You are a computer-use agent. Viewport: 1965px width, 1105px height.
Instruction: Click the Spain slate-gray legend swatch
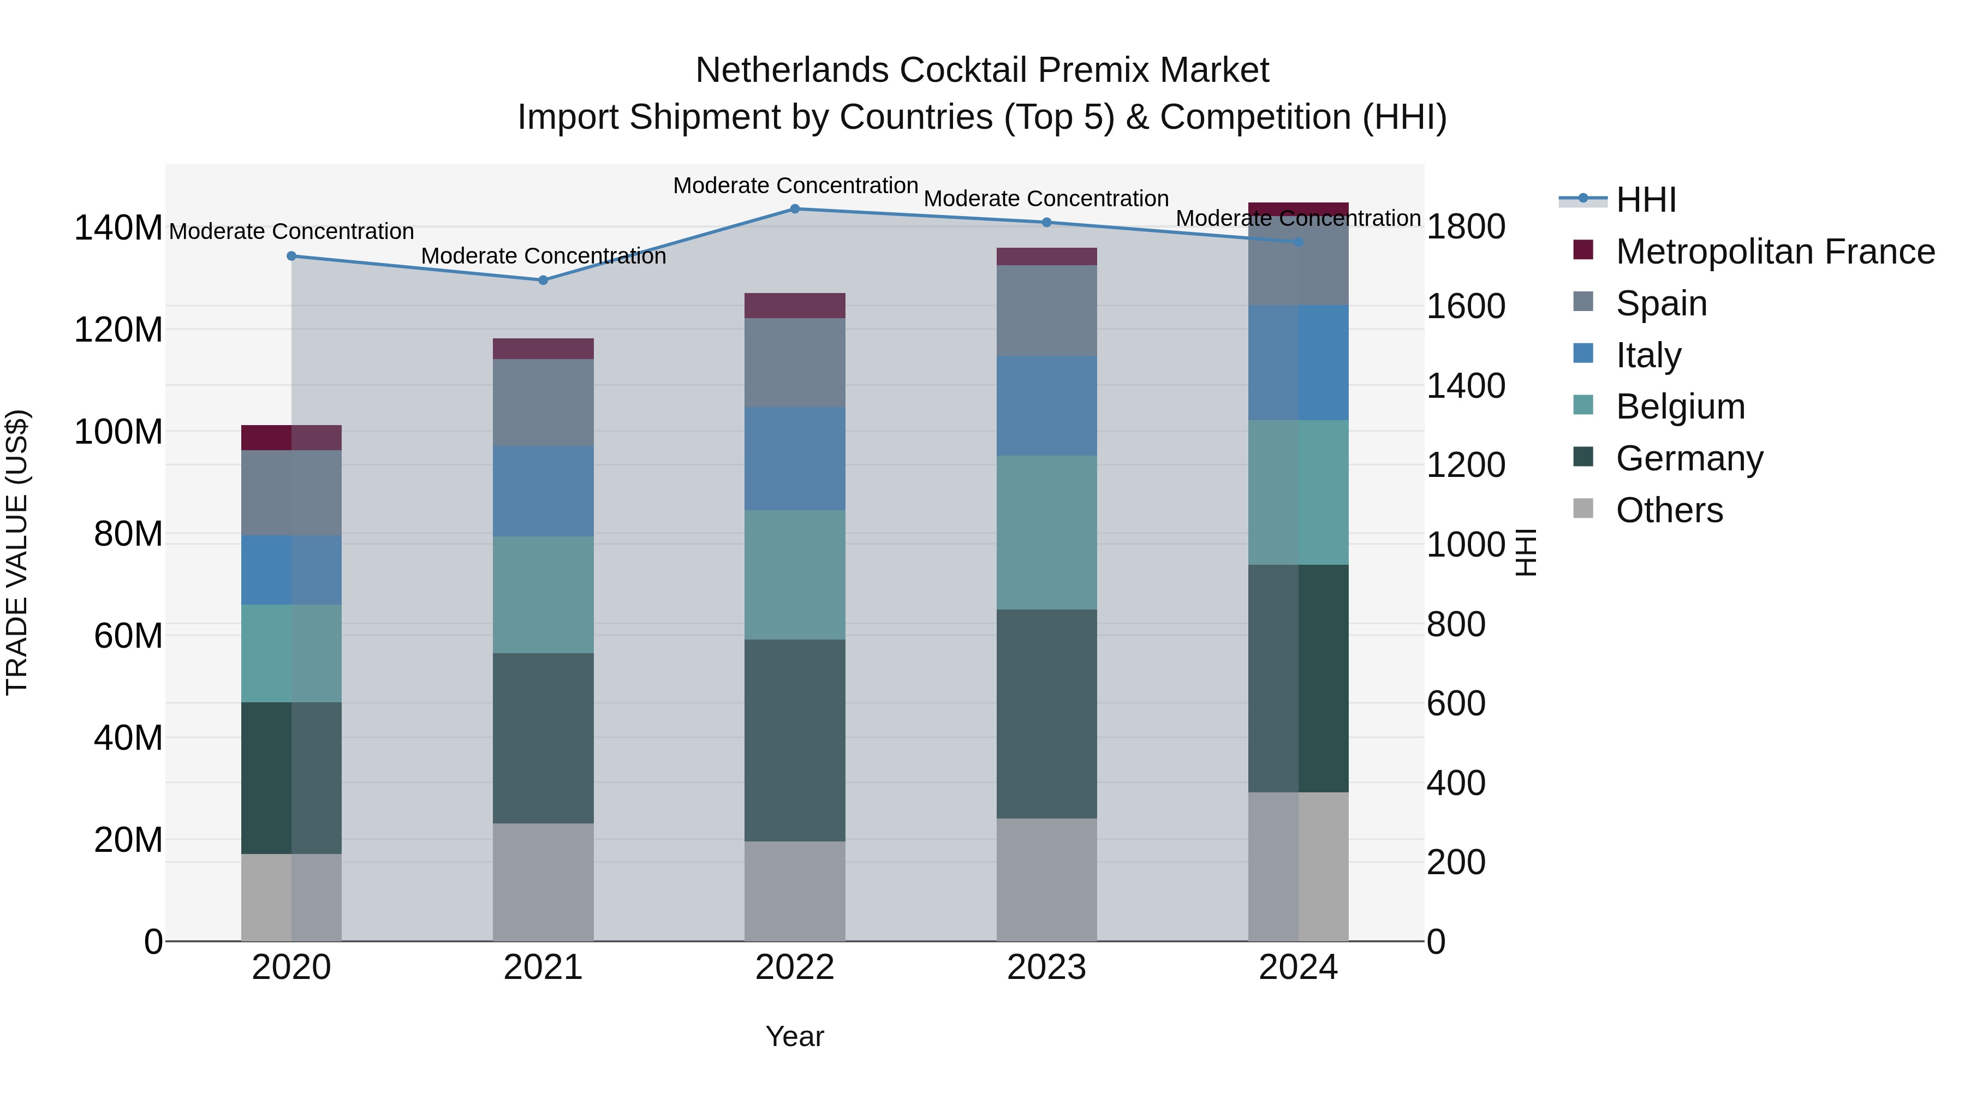[1583, 301]
